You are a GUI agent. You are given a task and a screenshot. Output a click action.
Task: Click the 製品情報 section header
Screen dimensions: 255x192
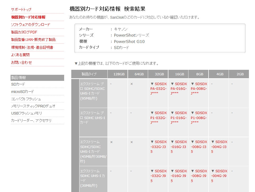37,78
